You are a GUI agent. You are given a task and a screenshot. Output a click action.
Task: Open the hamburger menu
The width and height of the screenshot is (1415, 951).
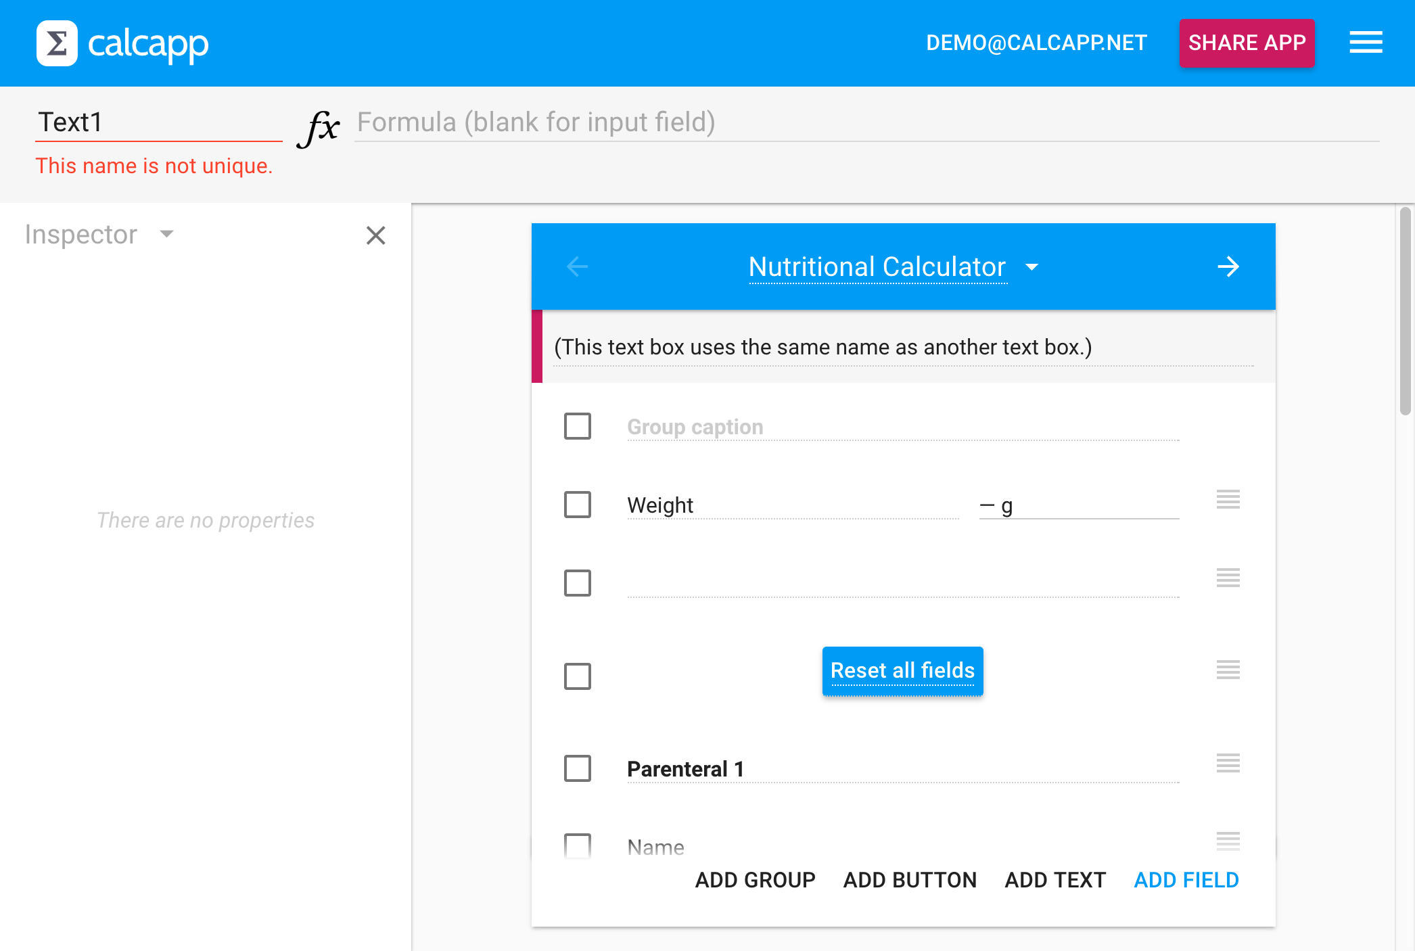tap(1366, 43)
